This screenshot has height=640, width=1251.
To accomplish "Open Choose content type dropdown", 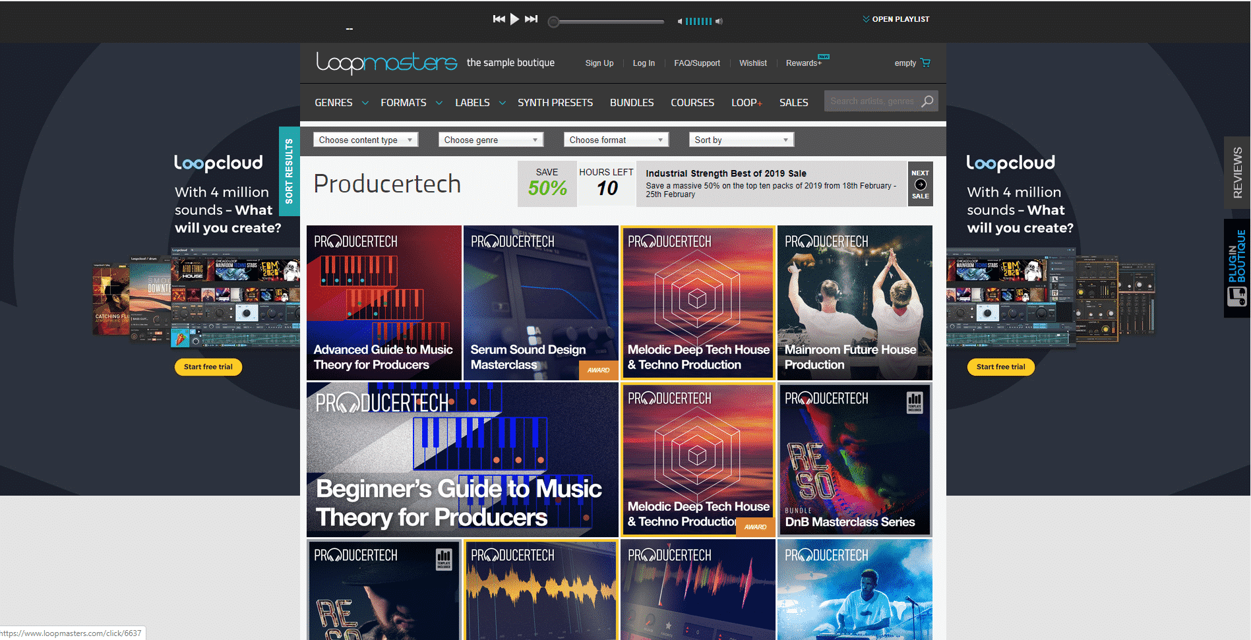I will tap(366, 140).
